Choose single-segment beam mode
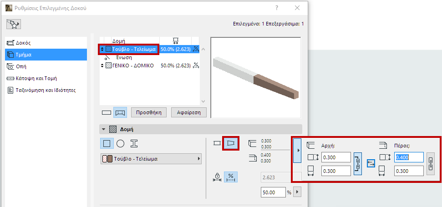442x207 pixels. coord(107,112)
